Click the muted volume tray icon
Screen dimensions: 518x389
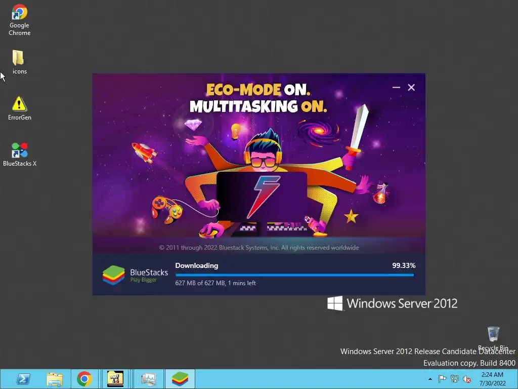point(467,379)
